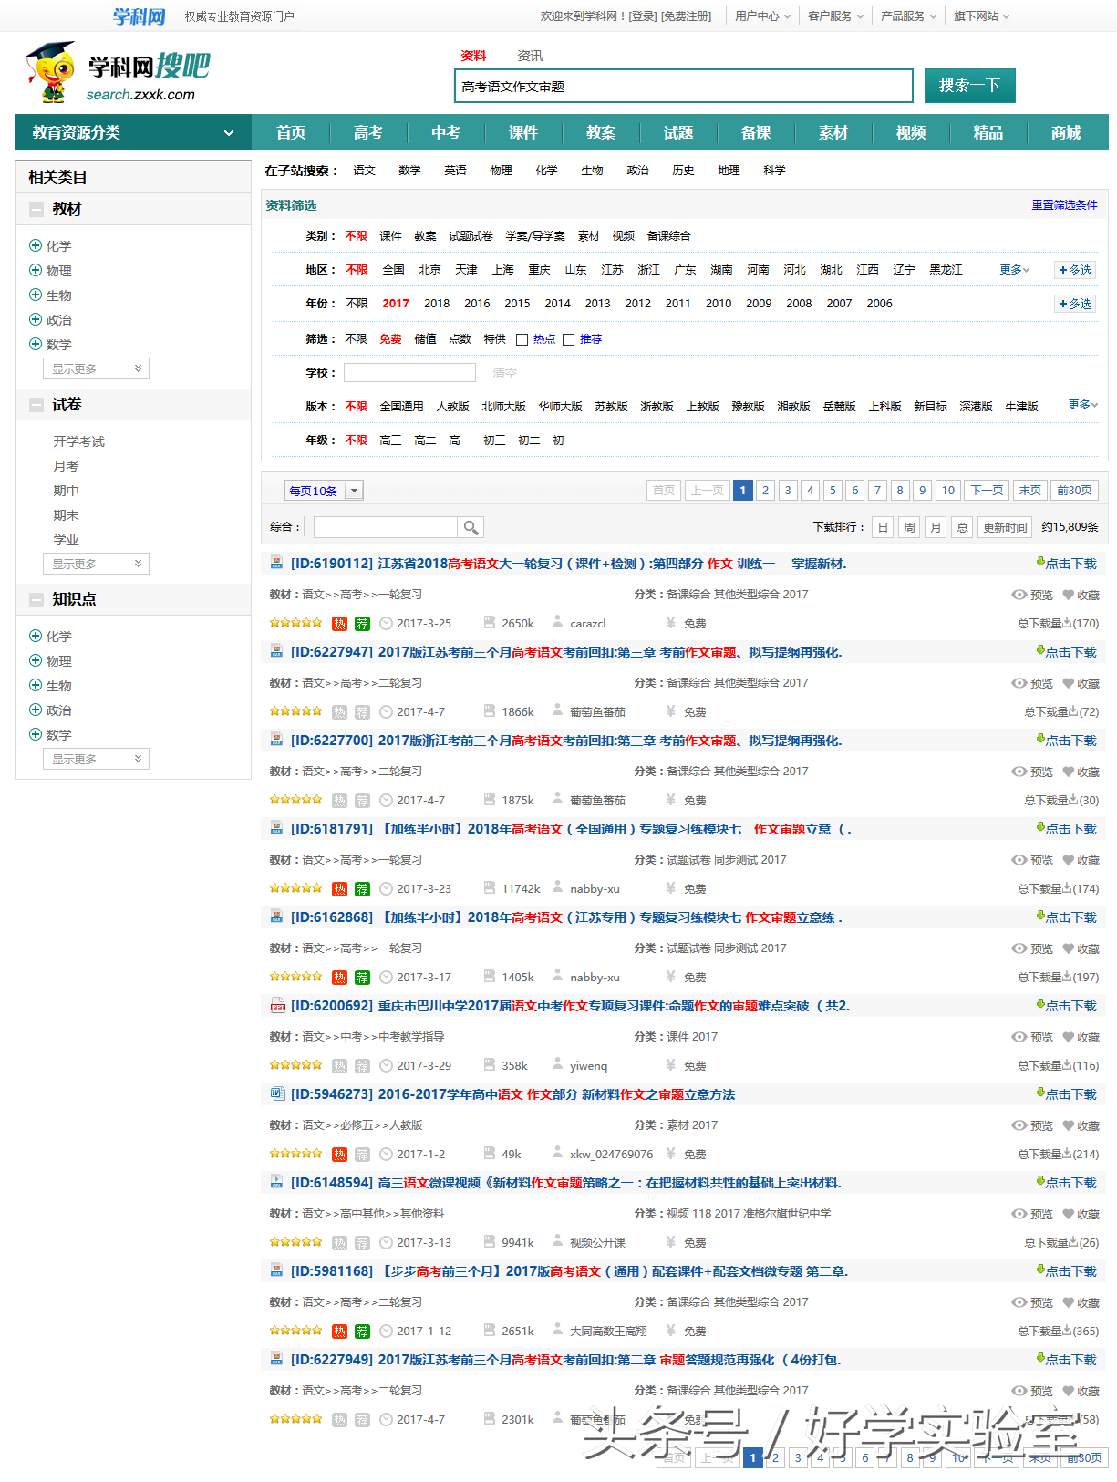Click the magnifier search icon beside 综合 field
Screen dimensions: 1117x1482
tap(471, 527)
